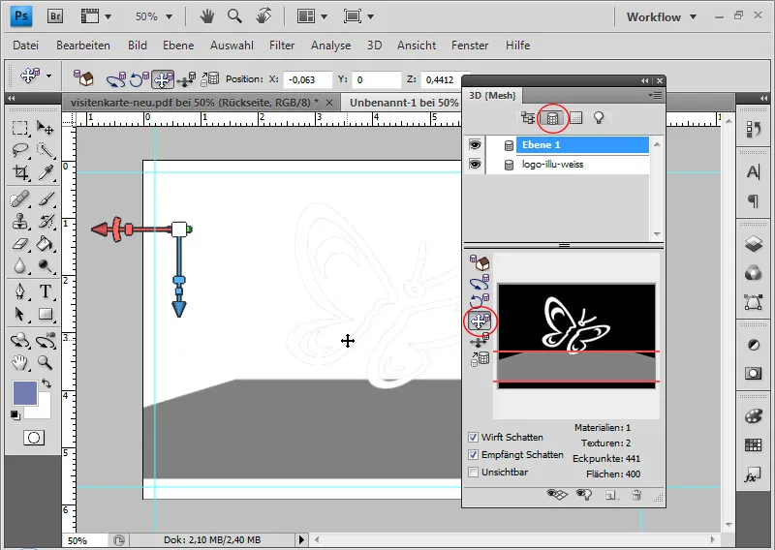The width and height of the screenshot is (775, 550).
Task: Select the Paint Bucket tool
Action: pos(45,244)
